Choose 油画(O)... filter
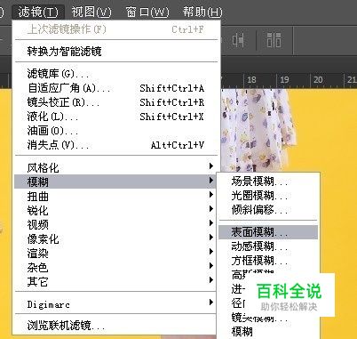Screen dimensions: 357x339 (x=116, y=131)
